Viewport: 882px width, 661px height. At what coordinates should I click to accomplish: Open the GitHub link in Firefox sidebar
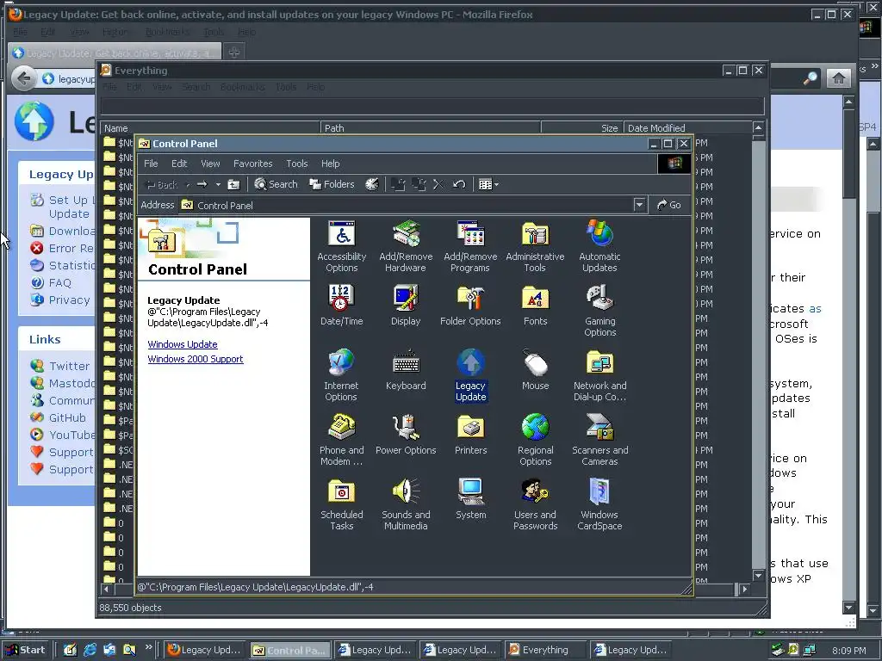coord(67,417)
